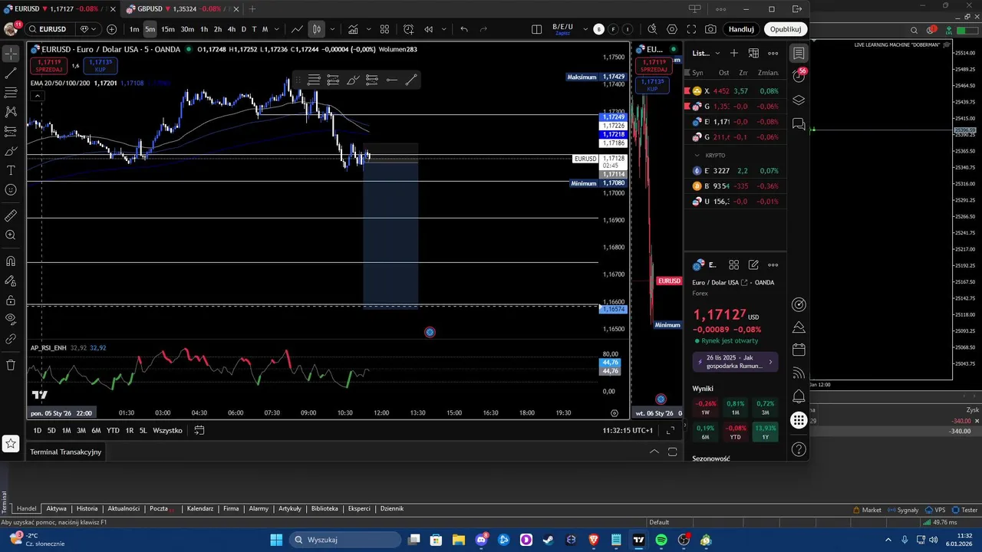Image resolution: width=982 pixels, height=552 pixels.
Task: Open the candle chart type dropdown
Action: coord(332,29)
